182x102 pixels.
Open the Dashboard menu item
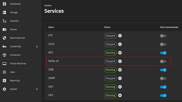pyautogui.click(x=21, y=4)
